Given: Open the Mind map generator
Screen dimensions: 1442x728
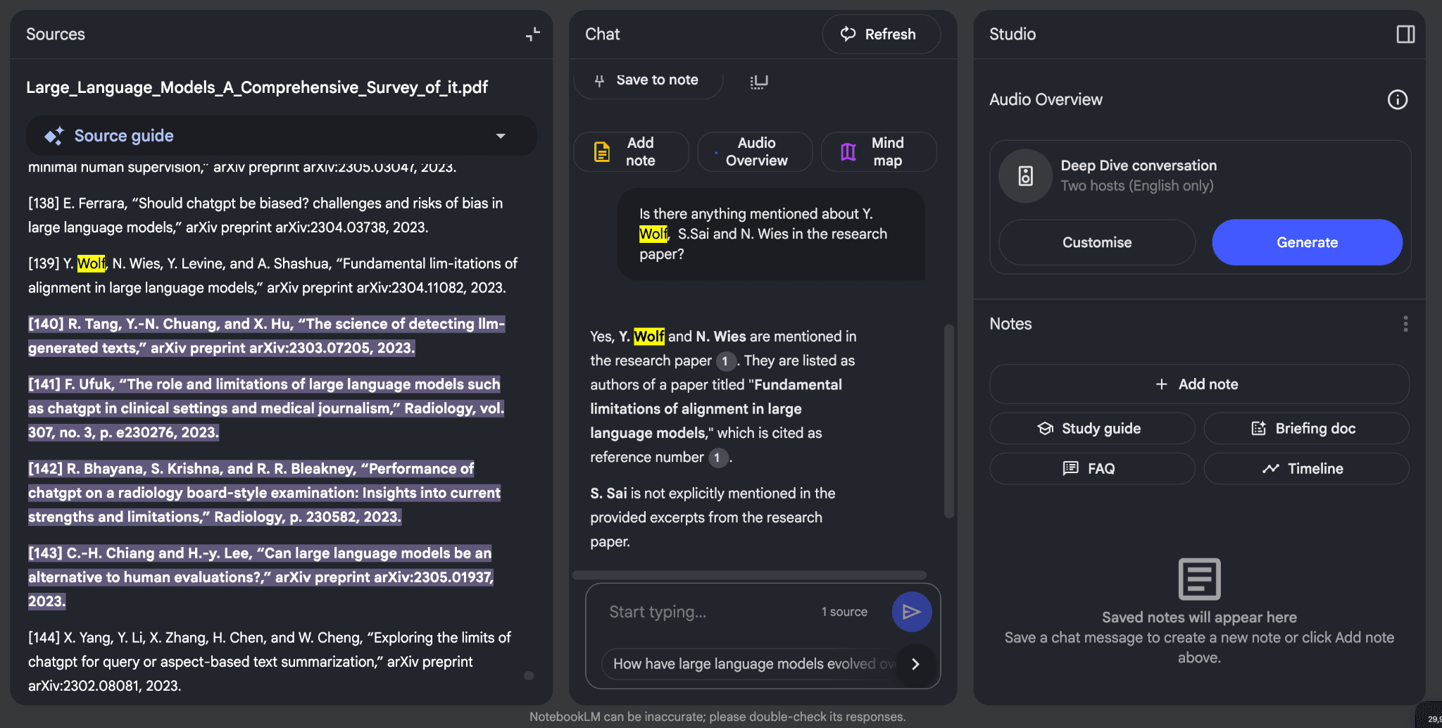Looking at the screenshot, I should click(879, 151).
